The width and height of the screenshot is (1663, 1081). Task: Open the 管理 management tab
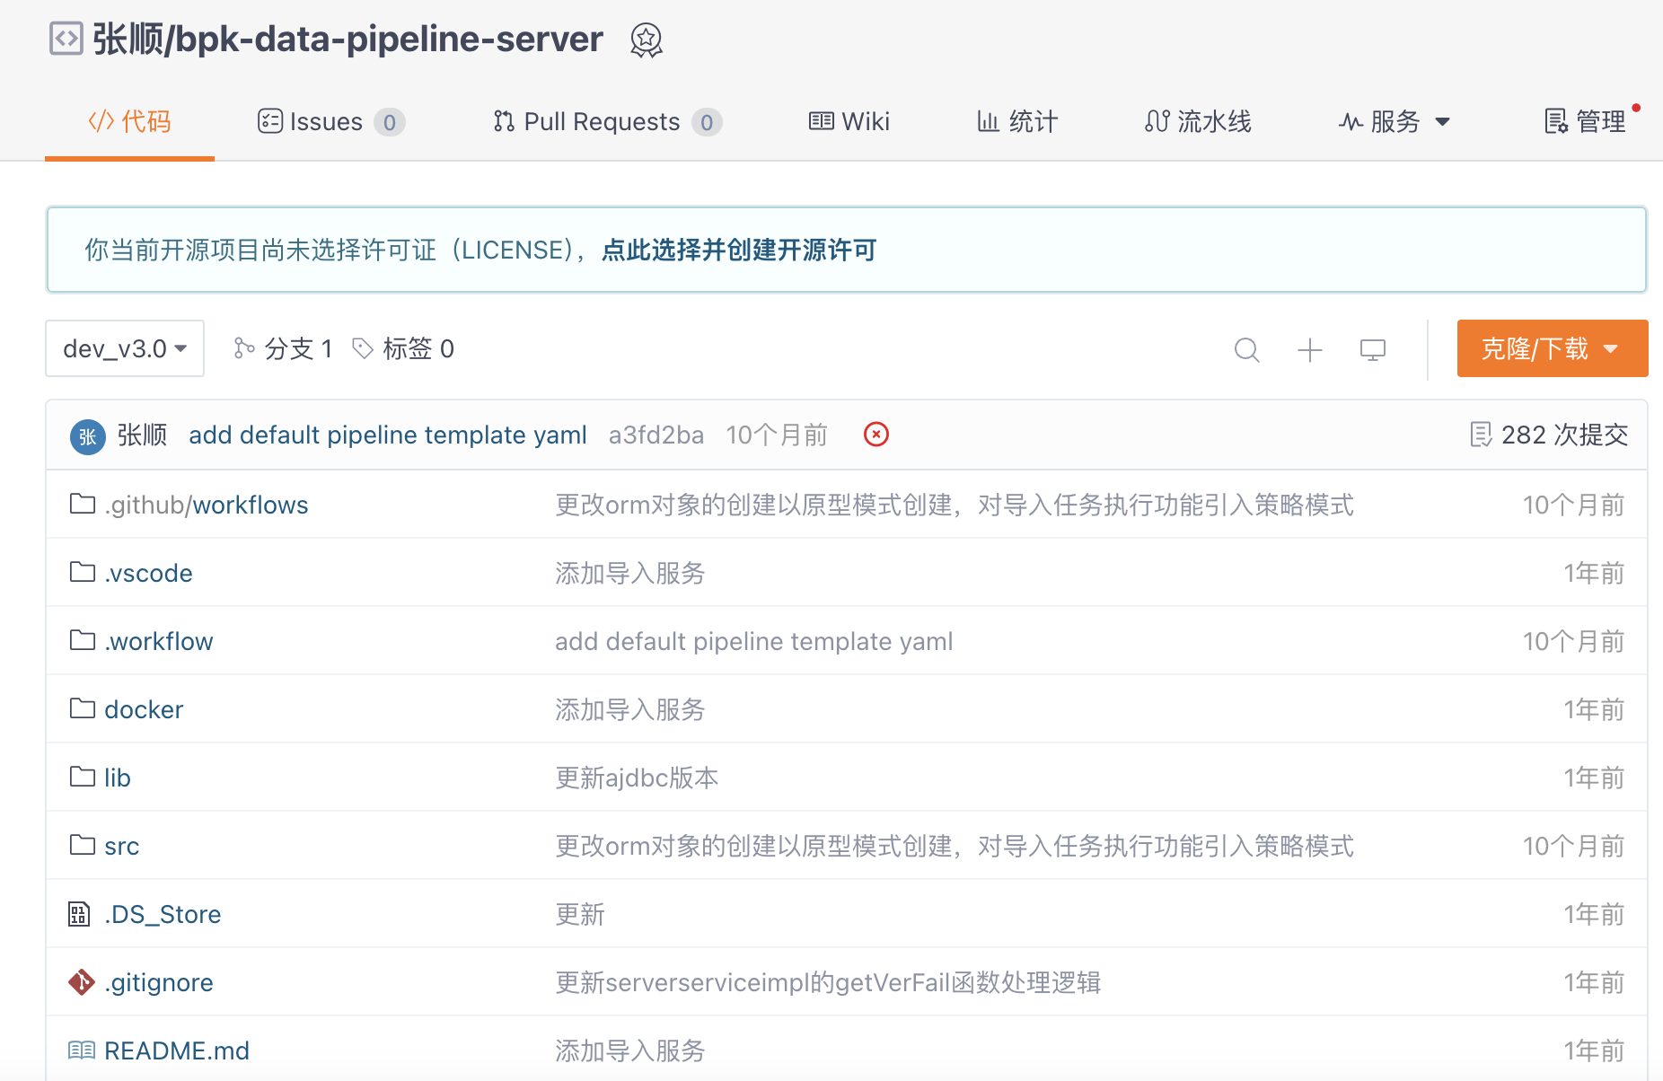(x=1586, y=121)
